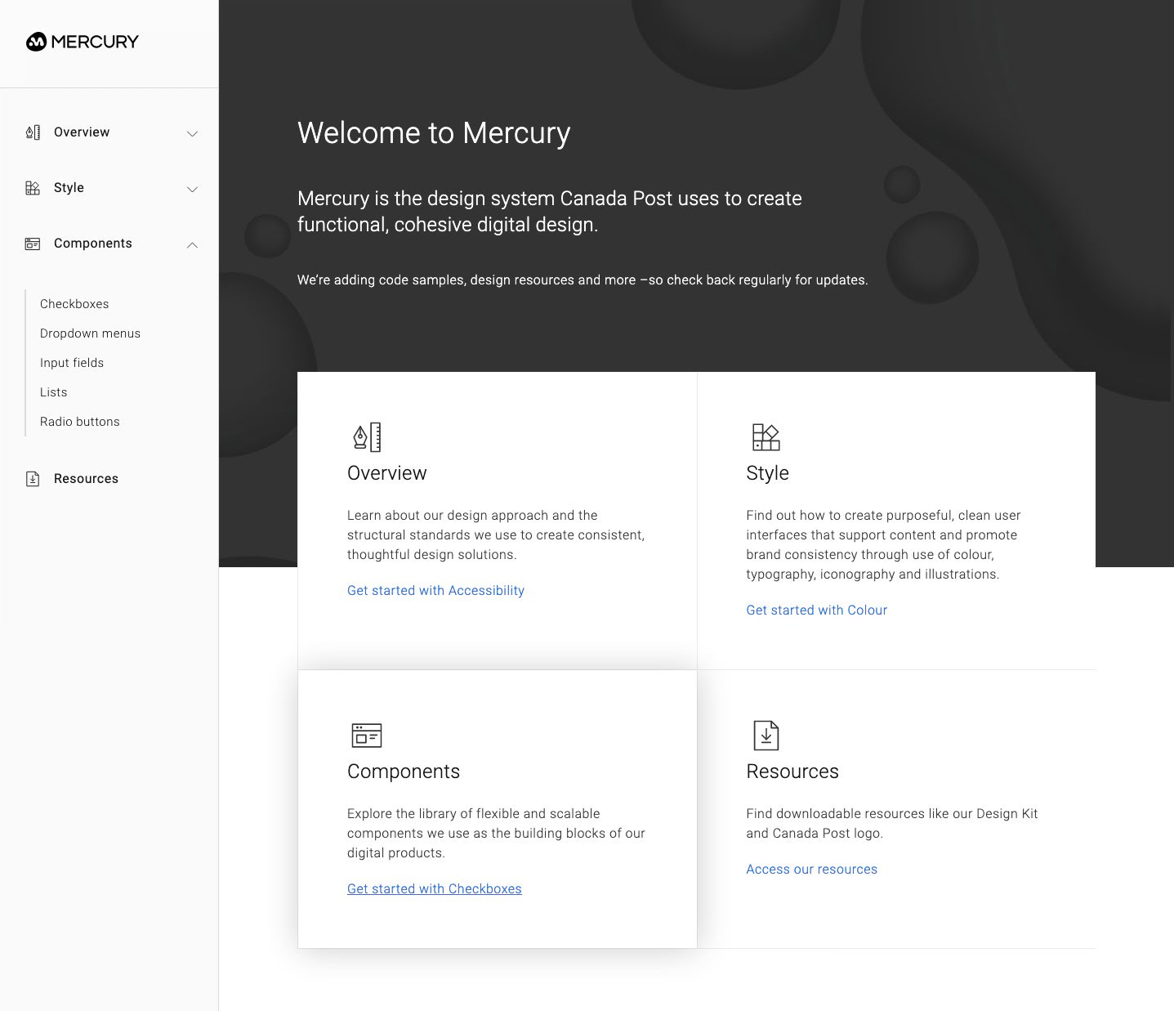Go to the Input fields page
The height and width of the screenshot is (1011, 1174).
[x=72, y=363]
